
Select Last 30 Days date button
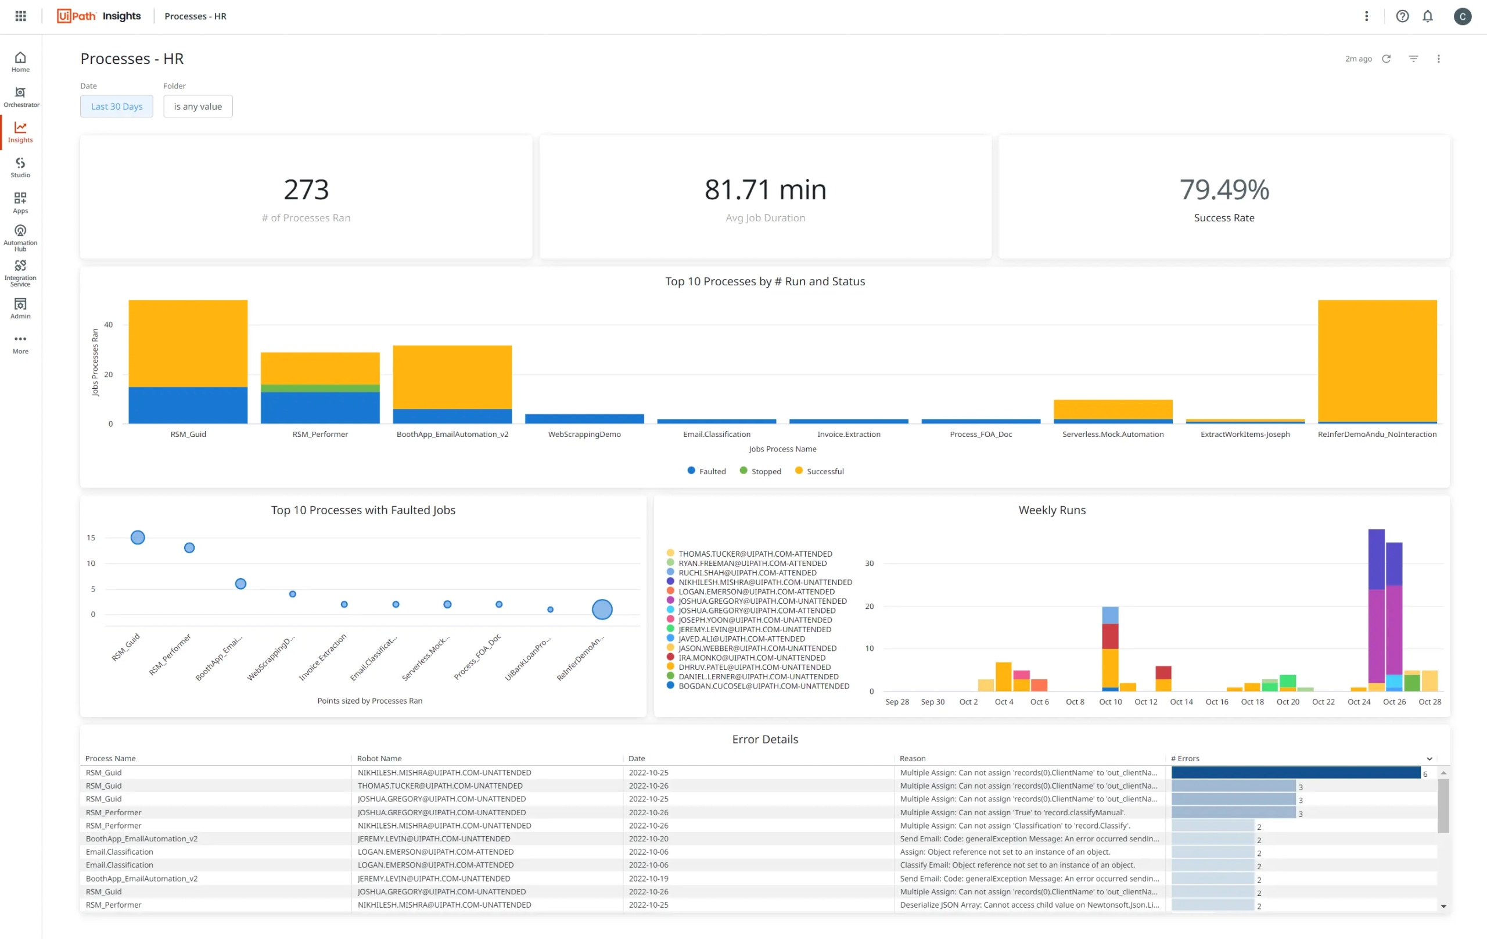point(117,105)
